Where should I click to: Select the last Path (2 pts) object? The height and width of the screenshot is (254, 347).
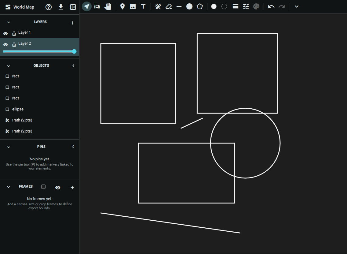(x=40, y=131)
